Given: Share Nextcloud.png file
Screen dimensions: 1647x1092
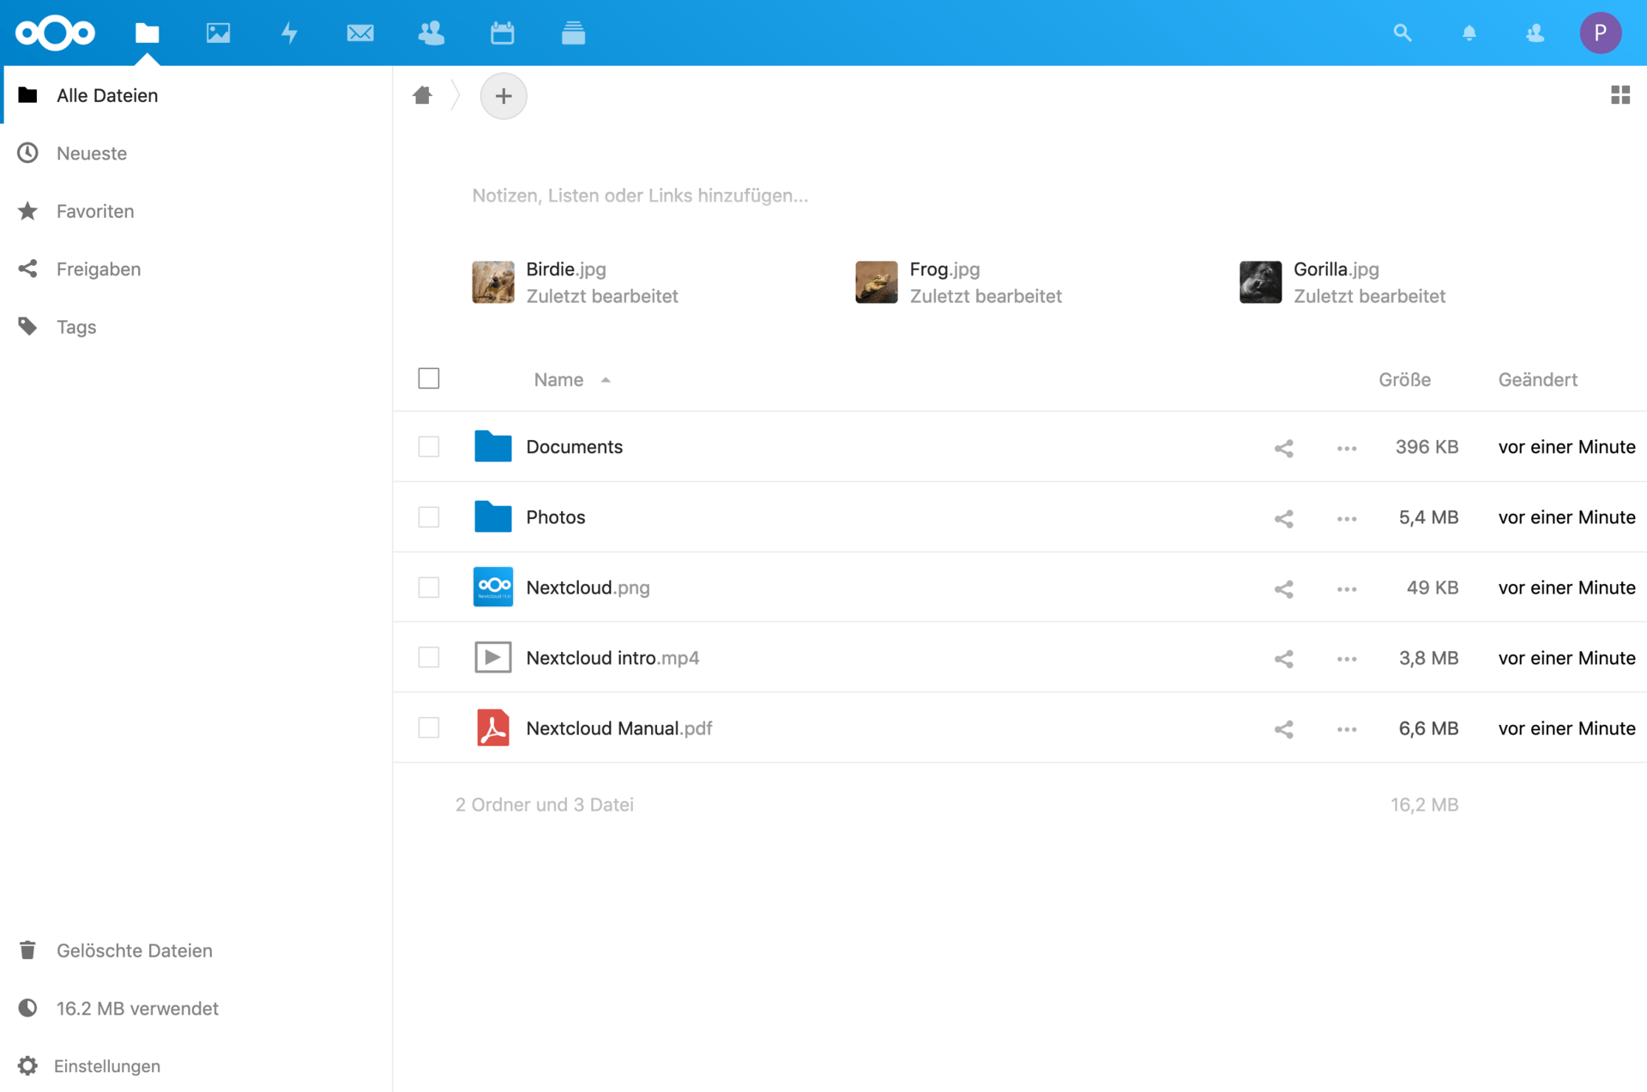Looking at the screenshot, I should click(x=1283, y=588).
